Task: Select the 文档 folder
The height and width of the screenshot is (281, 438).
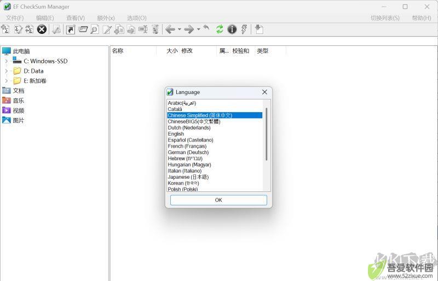Action: tap(19, 90)
